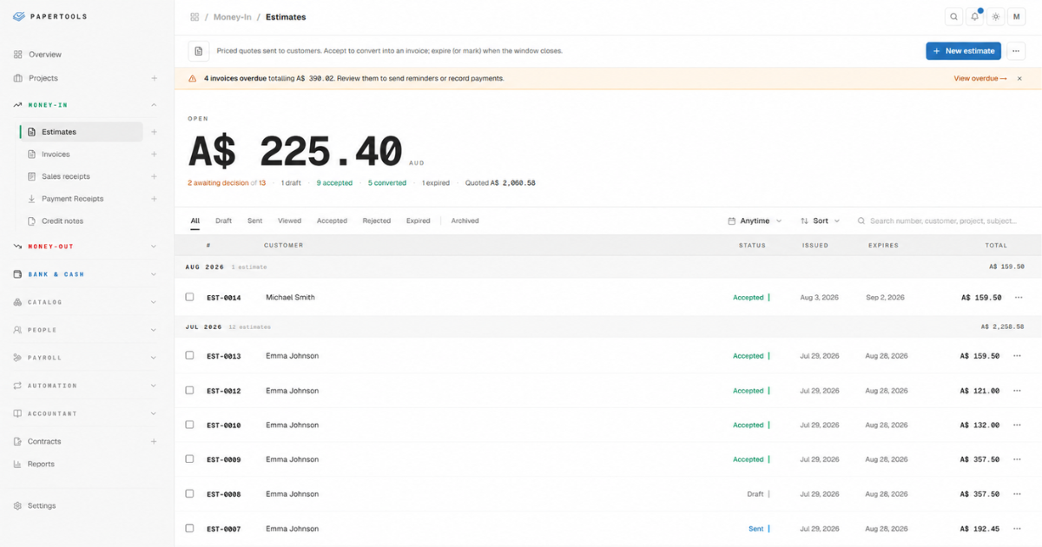Check the EST-0013 row checkbox
This screenshot has height=547, width=1042.
(189, 355)
